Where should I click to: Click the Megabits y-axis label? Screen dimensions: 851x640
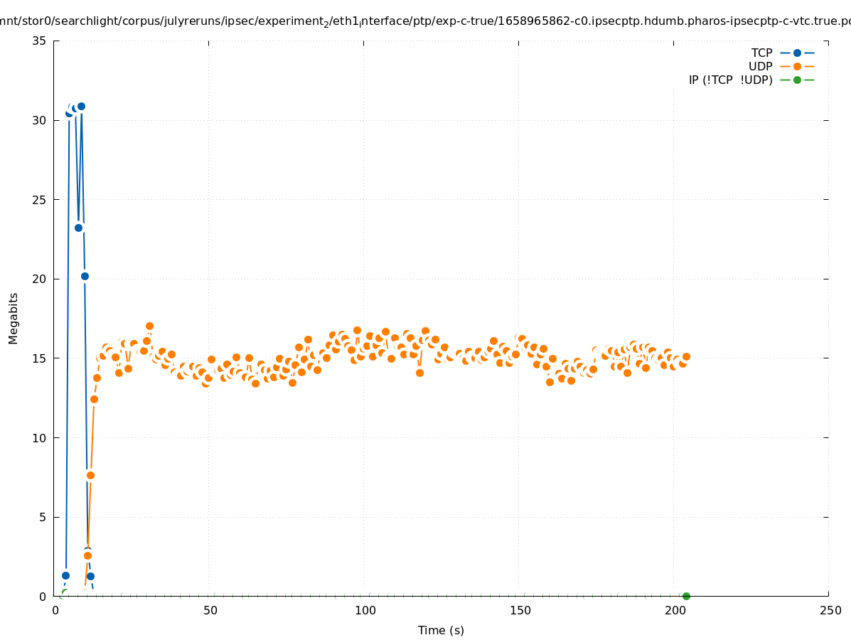click(14, 318)
